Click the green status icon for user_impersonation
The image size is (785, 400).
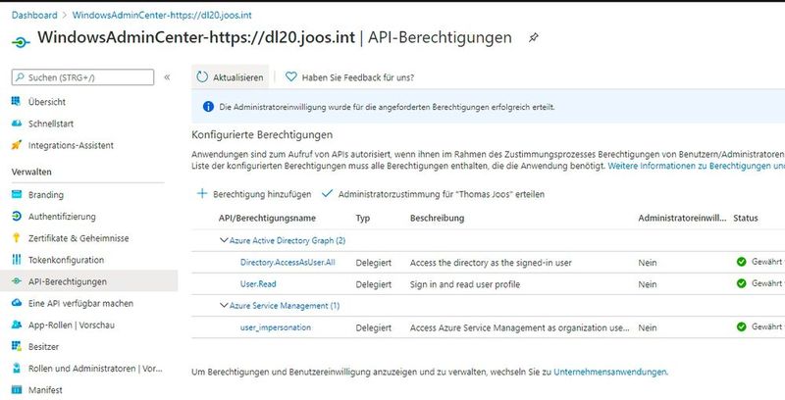(742, 327)
